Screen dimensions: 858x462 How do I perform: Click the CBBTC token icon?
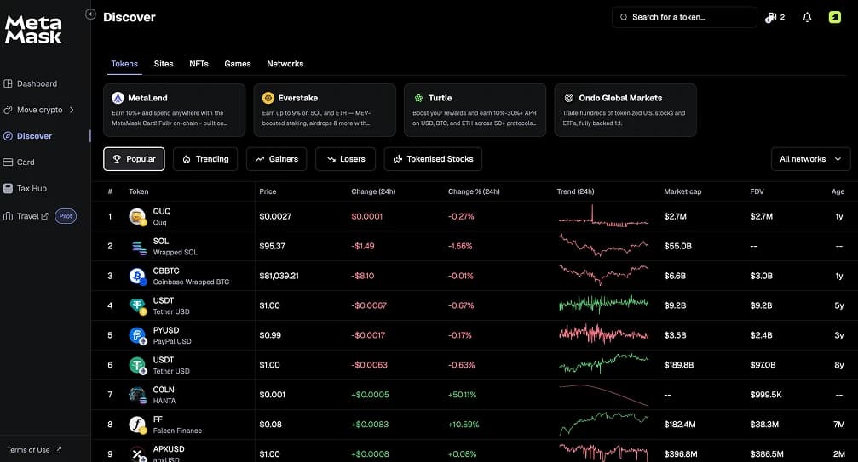138,277
